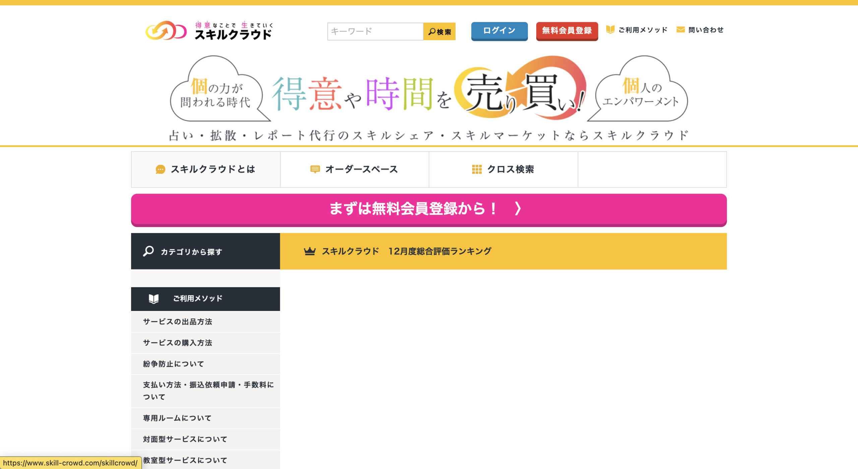Click the yellow 検索 search button

[439, 31]
